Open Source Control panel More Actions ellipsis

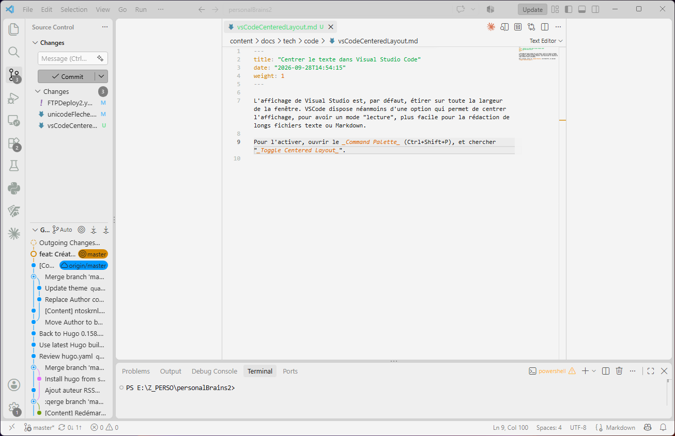click(x=105, y=27)
